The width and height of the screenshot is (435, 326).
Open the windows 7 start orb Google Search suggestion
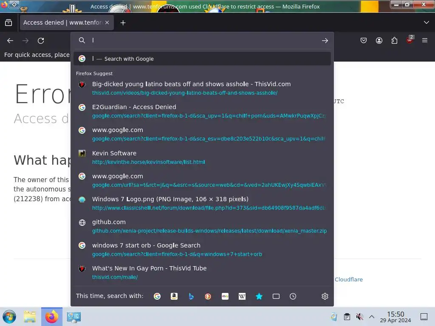(x=202, y=250)
